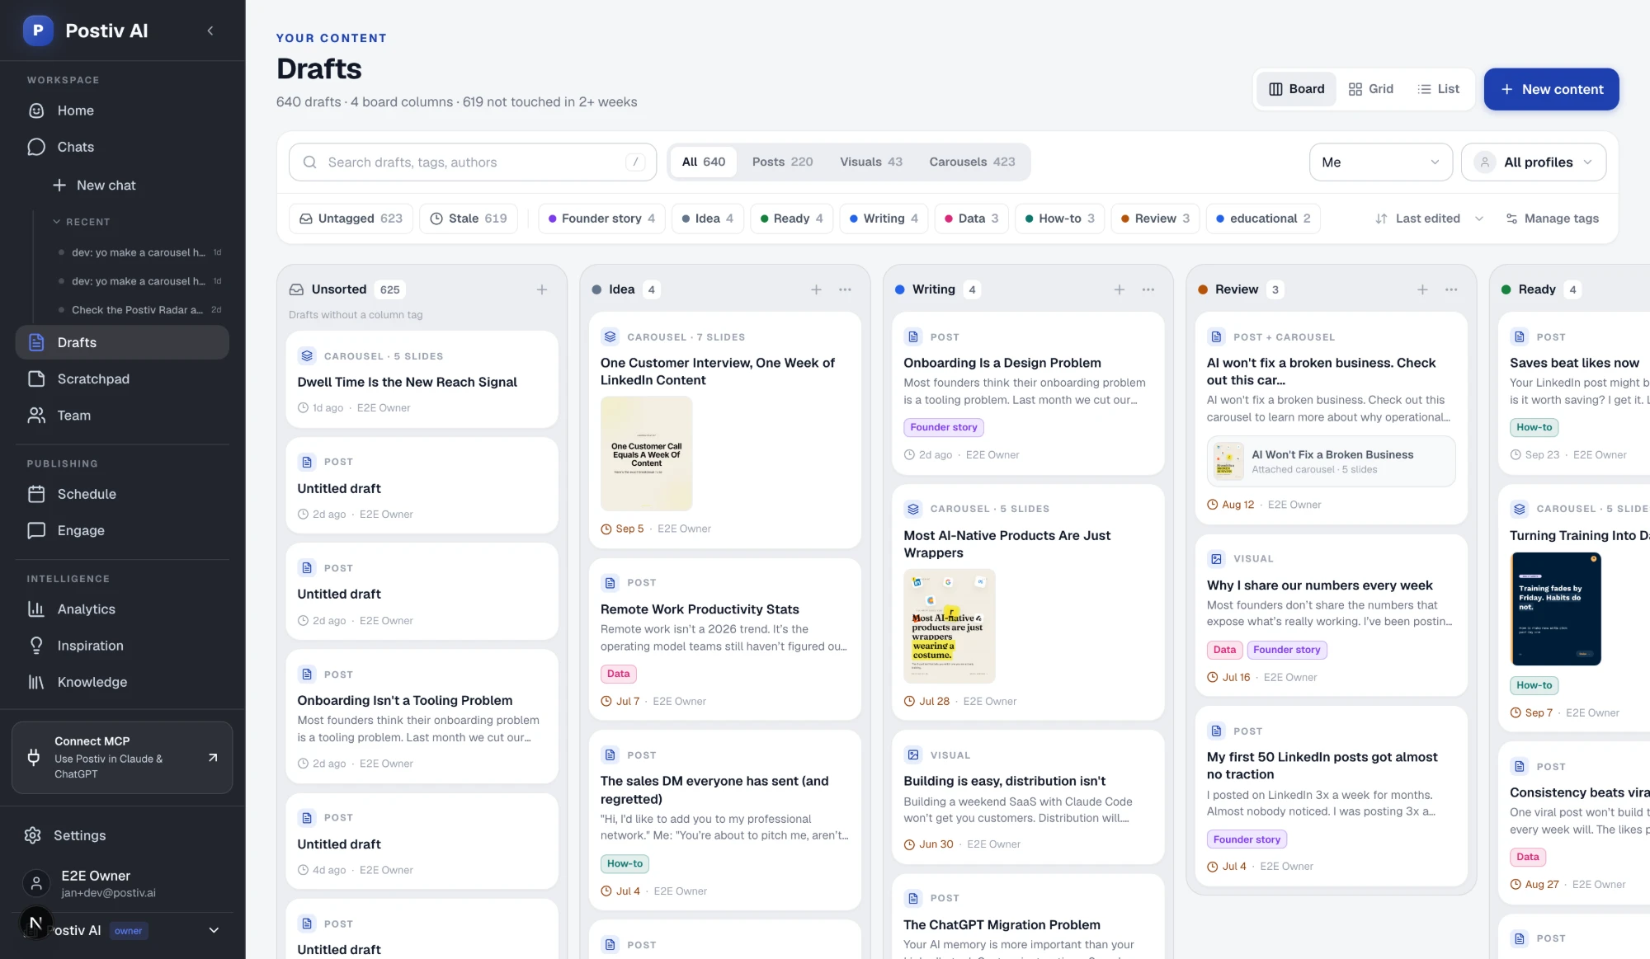The image size is (1650, 959).
Task: Open the Knowledge library
Action: coord(122,682)
